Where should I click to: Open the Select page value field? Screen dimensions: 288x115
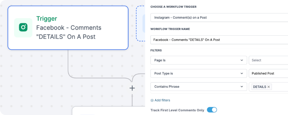268,60
